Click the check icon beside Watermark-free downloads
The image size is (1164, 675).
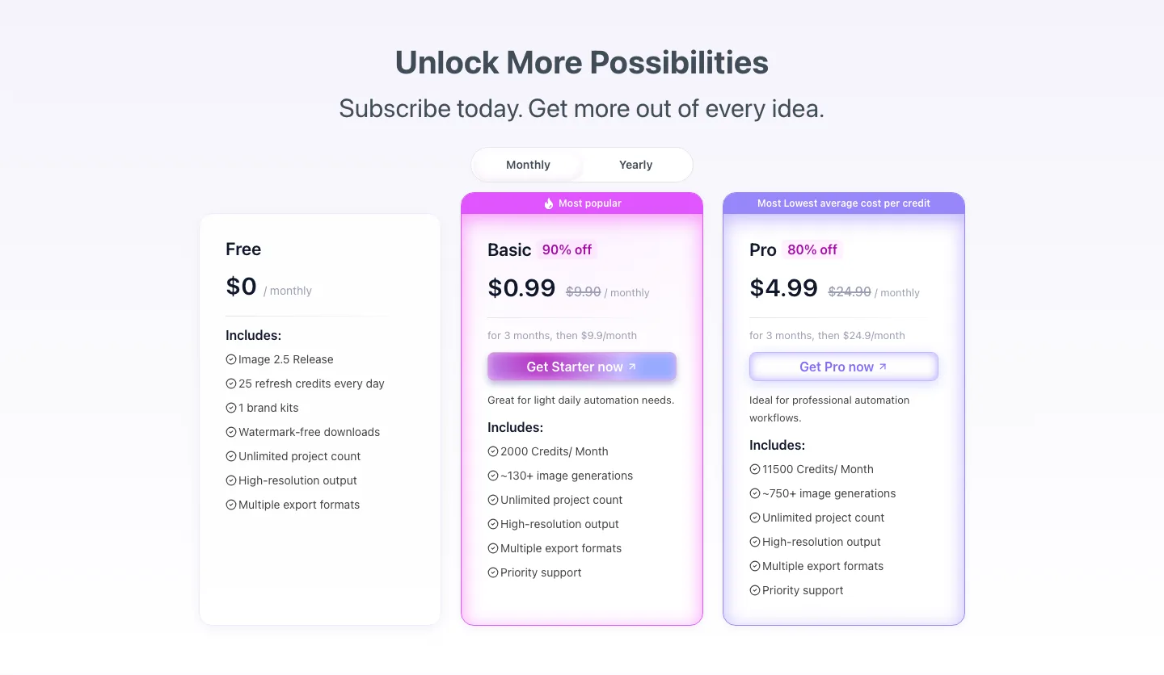coord(231,432)
